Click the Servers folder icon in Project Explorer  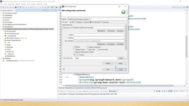pyautogui.click(x=3, y=20)
